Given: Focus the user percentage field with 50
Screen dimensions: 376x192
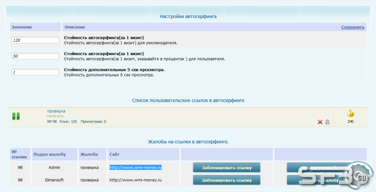Looking at the screenshot, I should click(36, 56).
